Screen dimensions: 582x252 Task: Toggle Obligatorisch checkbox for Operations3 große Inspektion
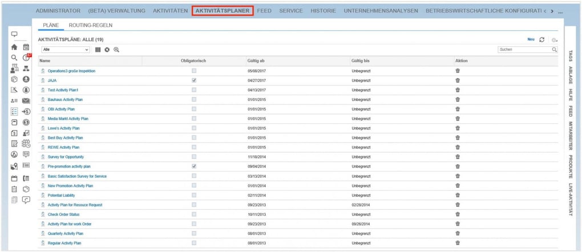[x=194, y=71]
